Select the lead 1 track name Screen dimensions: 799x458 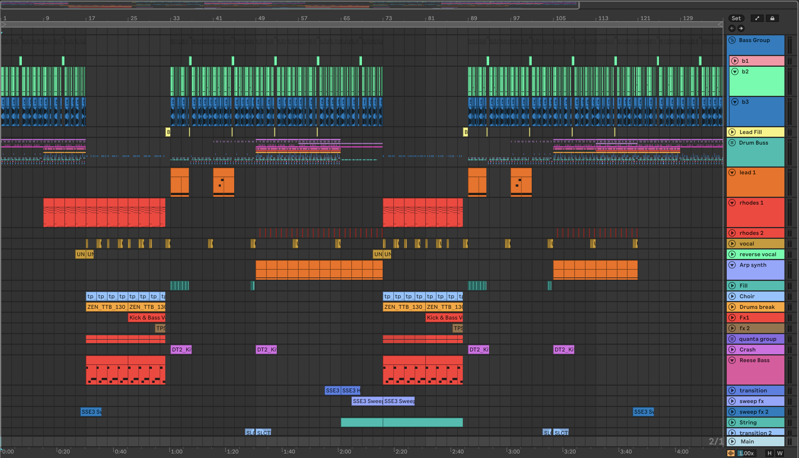[x=747, y=172]
